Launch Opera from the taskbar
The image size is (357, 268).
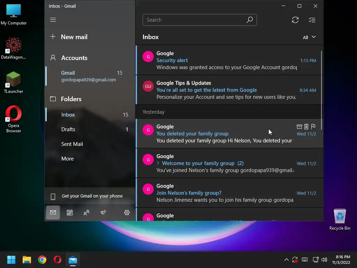point(58,260)
